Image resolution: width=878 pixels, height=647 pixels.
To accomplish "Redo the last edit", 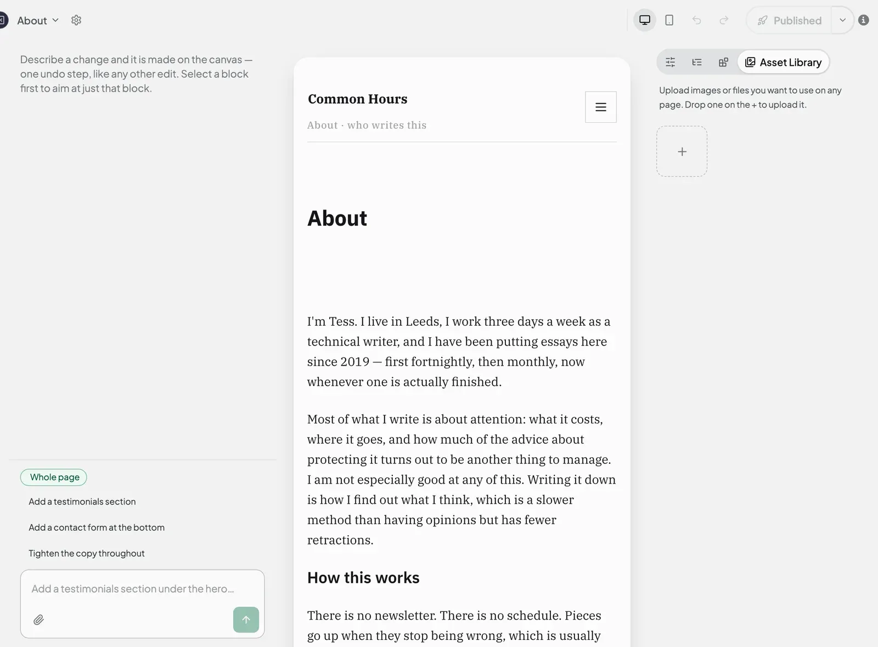I will (x=724, y=20).
